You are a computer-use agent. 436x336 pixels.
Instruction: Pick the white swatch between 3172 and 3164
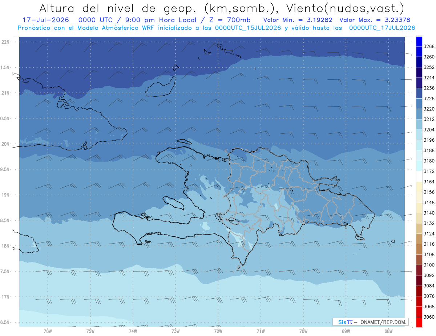[419, 177]
